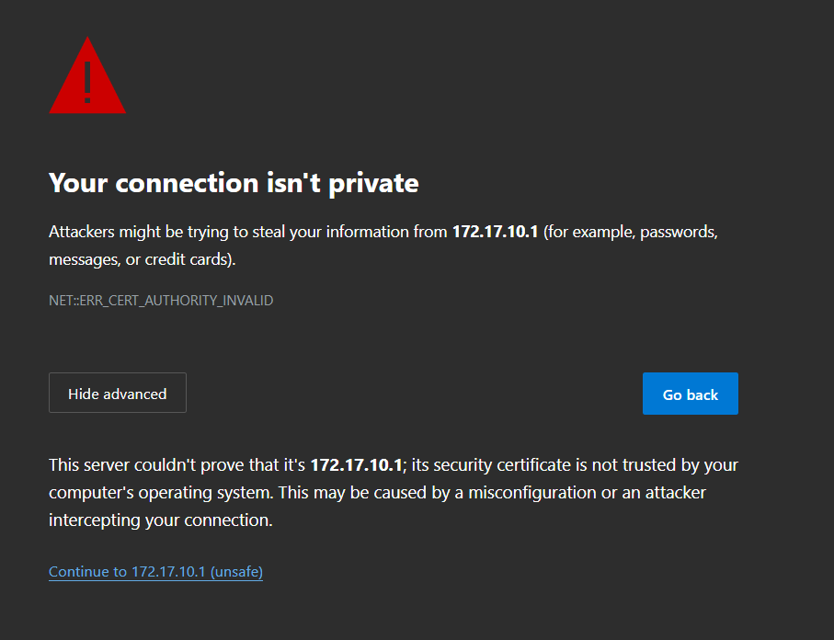Click the "Your connection isn't private" heading
Viewport: 834px width, 640px height.
[234, 183]
